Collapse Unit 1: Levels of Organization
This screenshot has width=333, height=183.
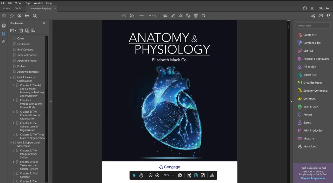(11, 77)
